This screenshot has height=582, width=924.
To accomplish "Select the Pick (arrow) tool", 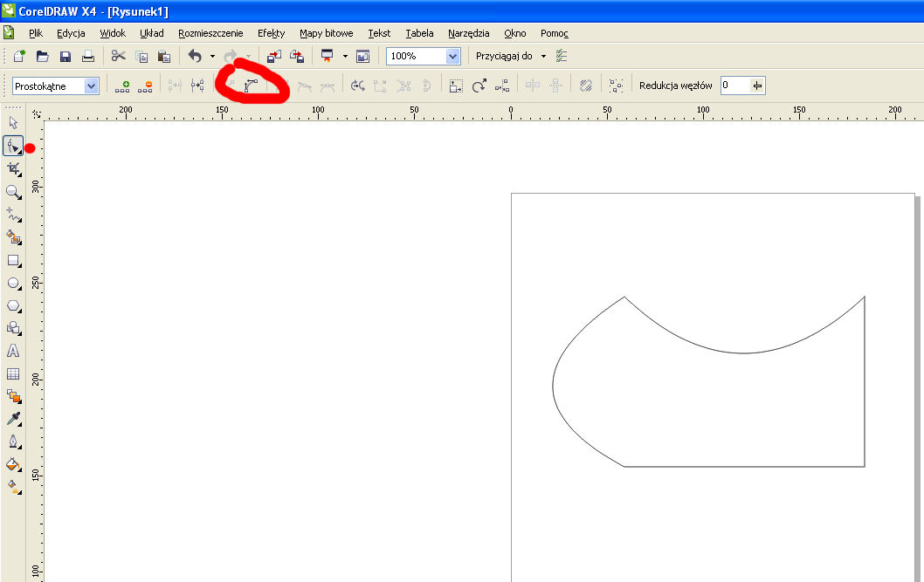I will pyautogui.click(x=13, y=123).
